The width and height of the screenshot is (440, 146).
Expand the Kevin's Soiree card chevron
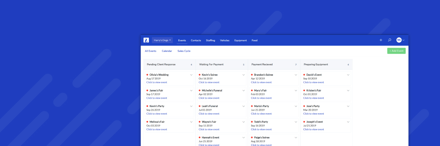pyautogui.click(x=243, y=75)
